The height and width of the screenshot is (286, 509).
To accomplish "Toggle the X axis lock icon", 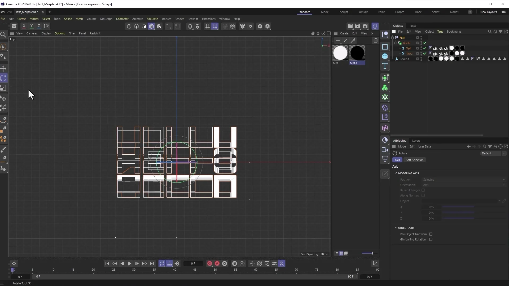I will point(24,26).
